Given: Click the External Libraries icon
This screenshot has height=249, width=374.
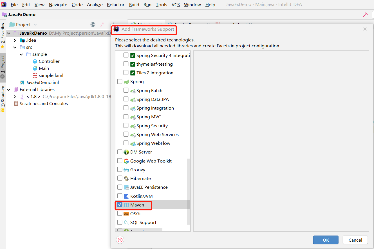Looking at the screenshot, I should tap(16, 90).
